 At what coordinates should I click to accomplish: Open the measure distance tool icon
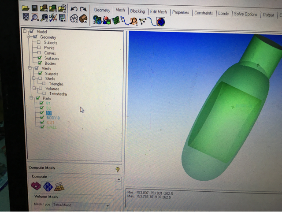[44, 18]
